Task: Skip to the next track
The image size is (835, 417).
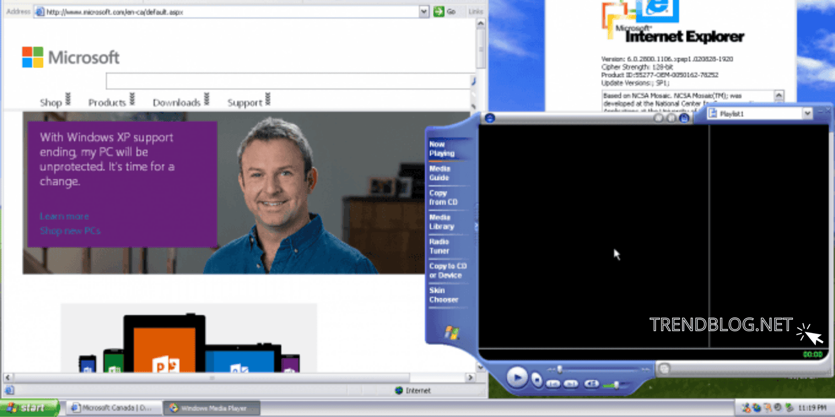Action: [x=571, y=384]
